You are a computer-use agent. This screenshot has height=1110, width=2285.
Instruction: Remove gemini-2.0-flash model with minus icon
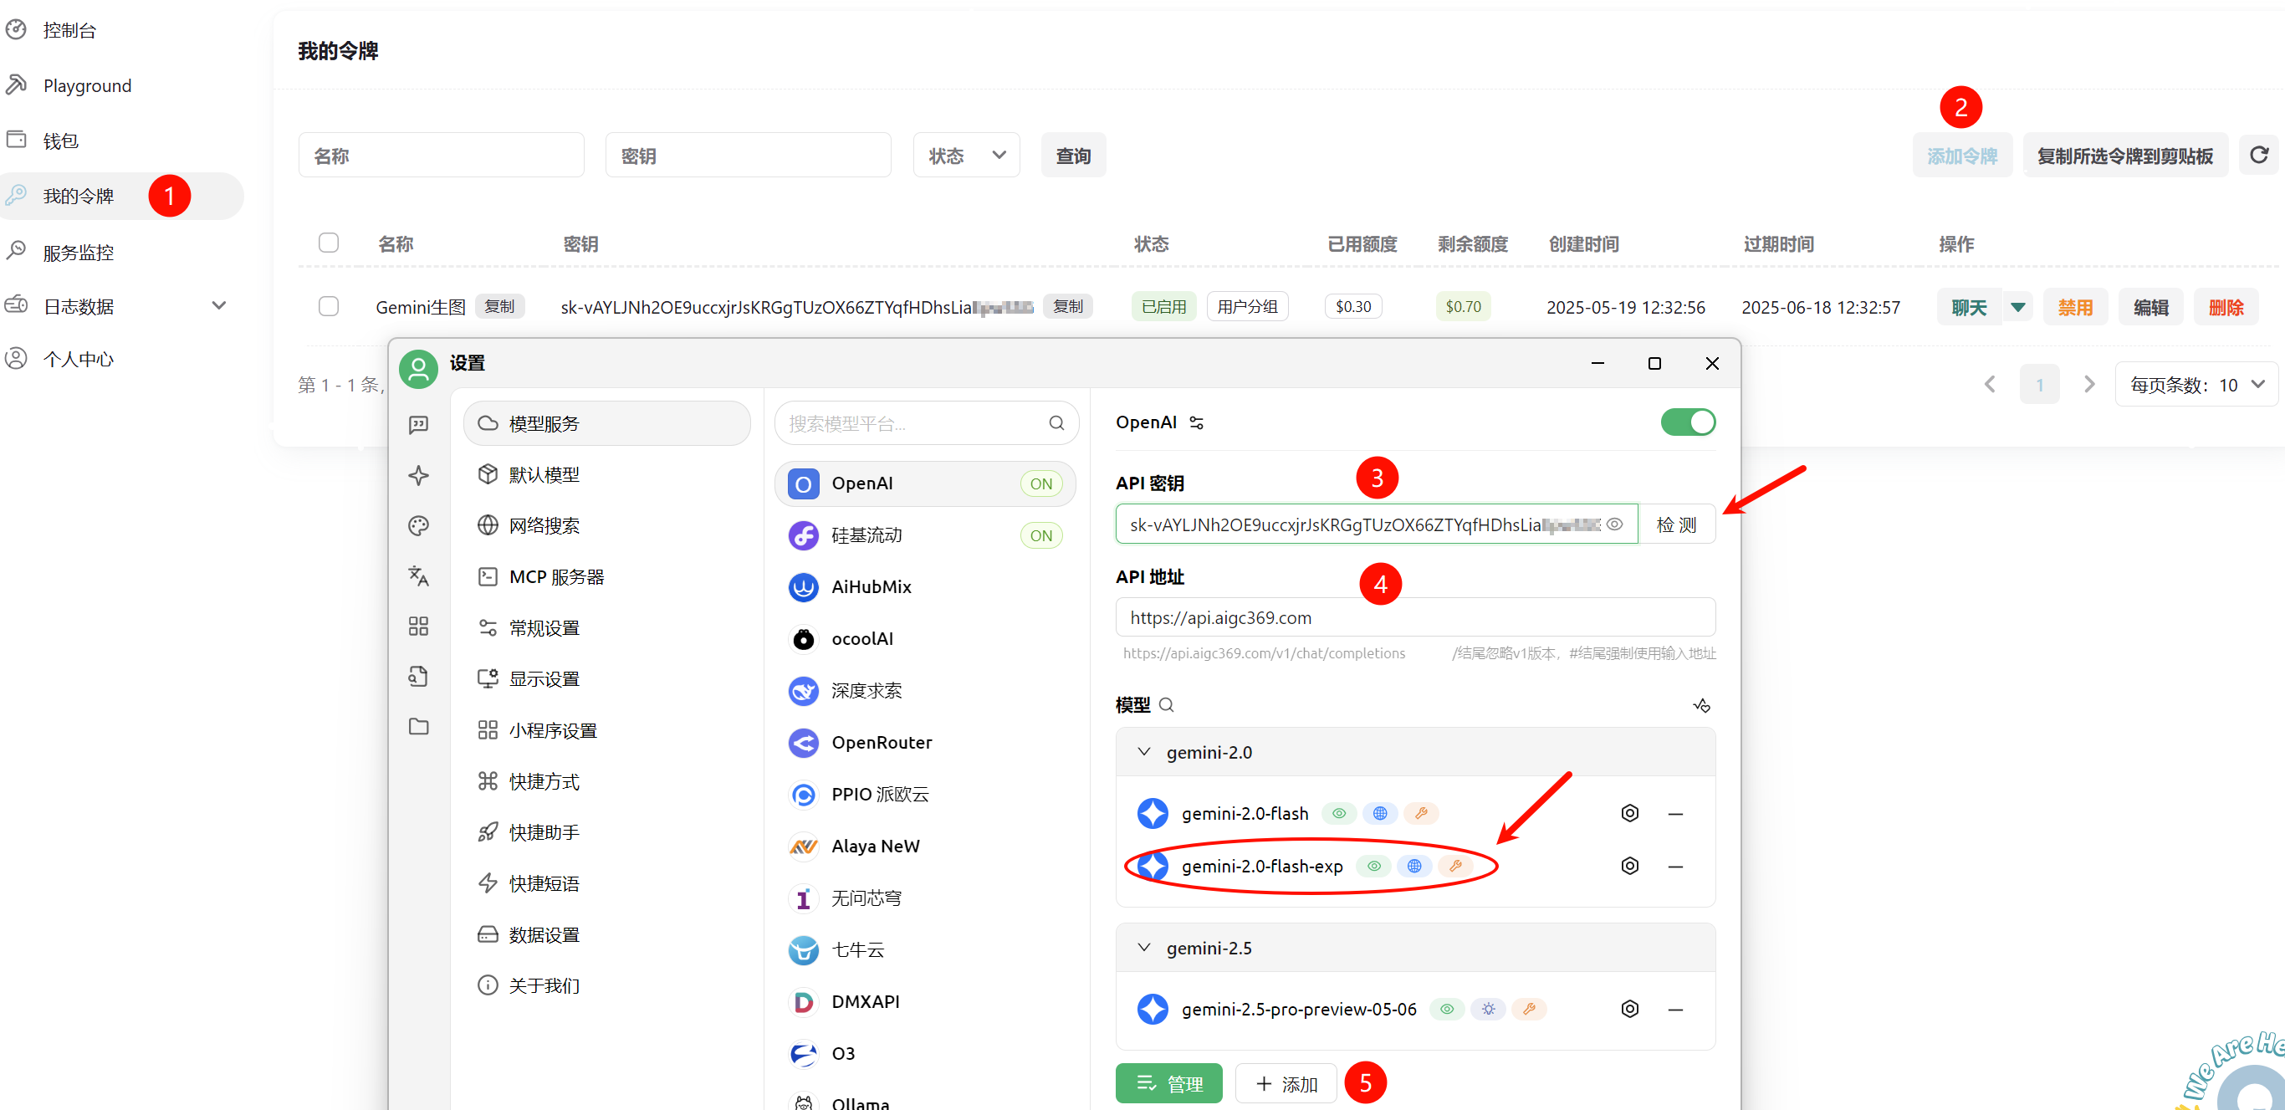tap(1674, 814)
